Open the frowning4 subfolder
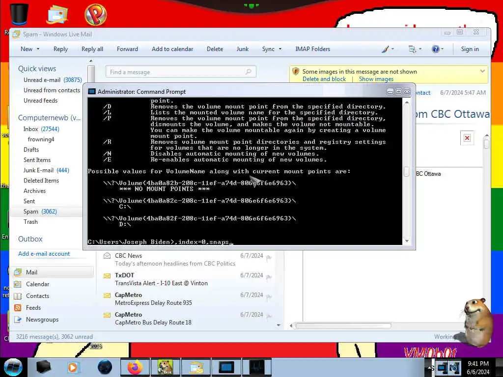 [x=41, y=139]
